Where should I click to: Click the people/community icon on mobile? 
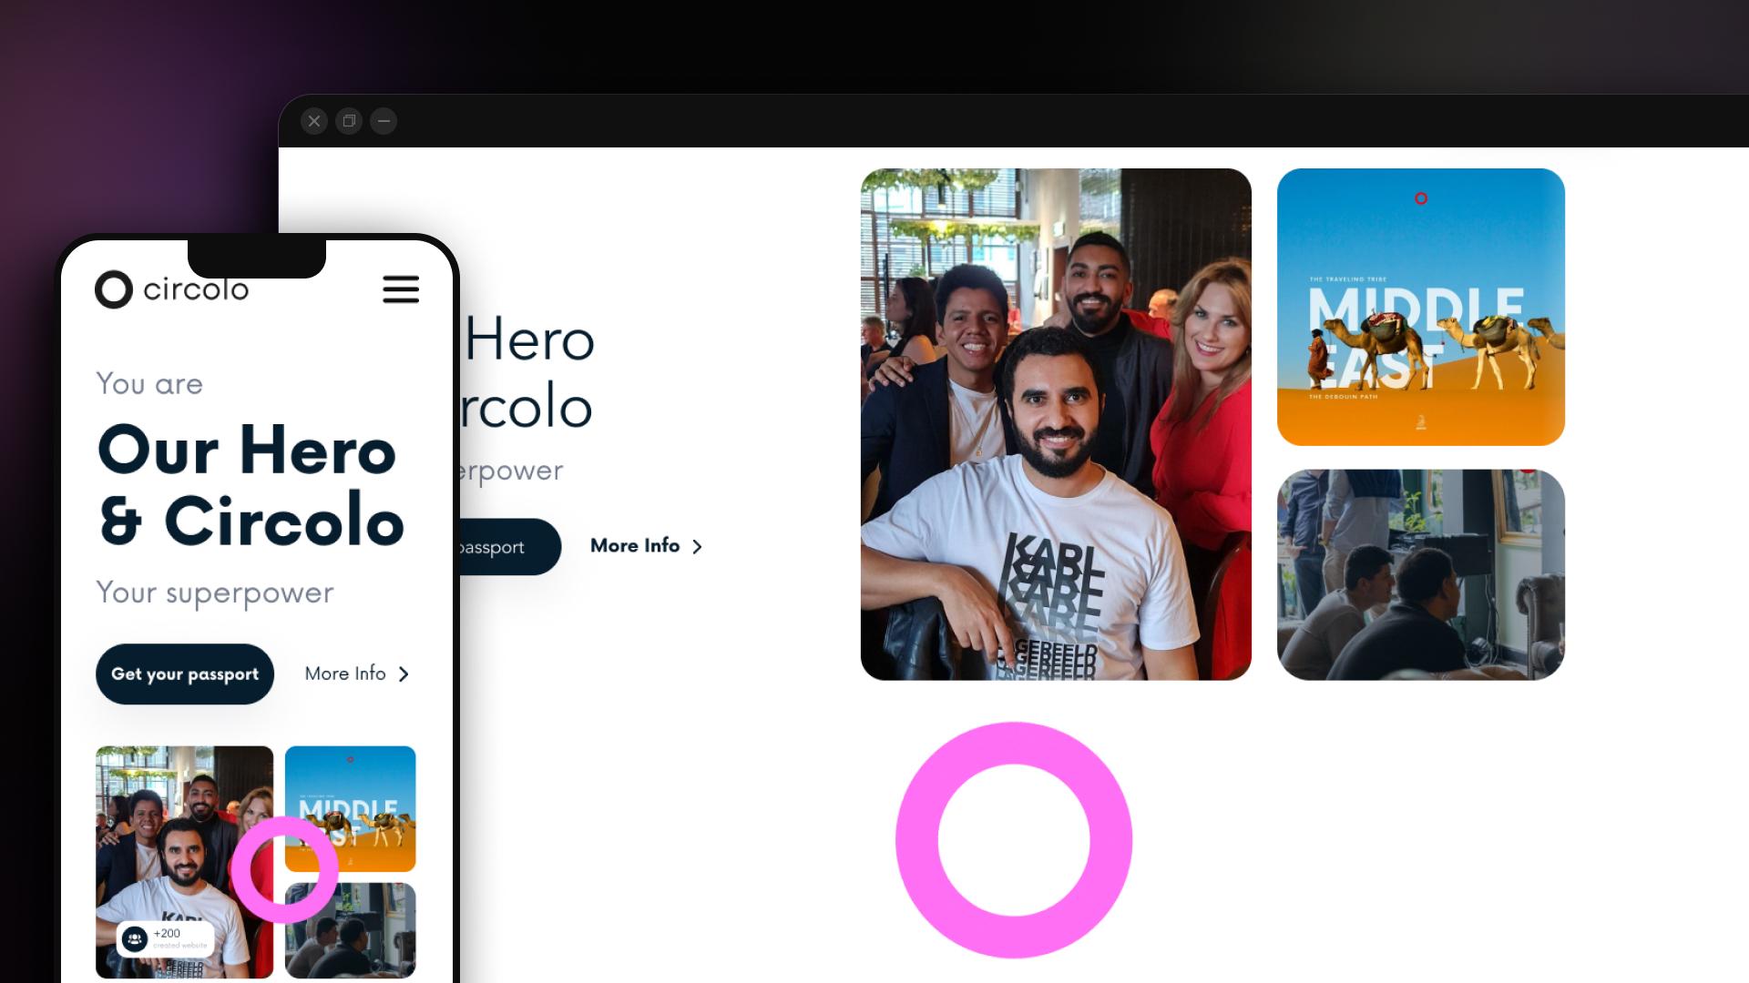[x=136, y=940]
